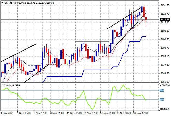Select the 15 Nov 09:00 time label
171x116 pixels.
tap(124, 113)
